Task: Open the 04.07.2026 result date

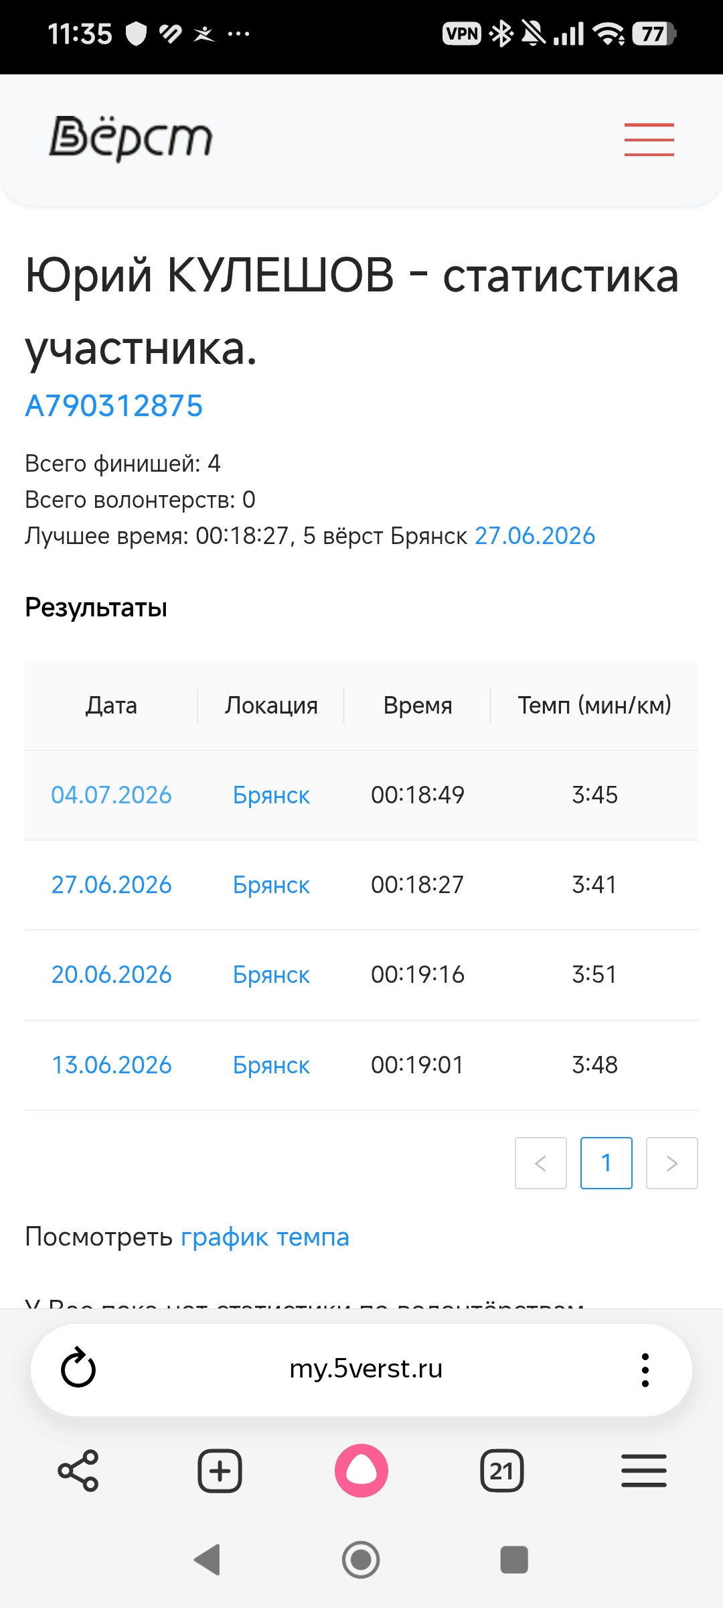Action: click(x=112, y=795)
